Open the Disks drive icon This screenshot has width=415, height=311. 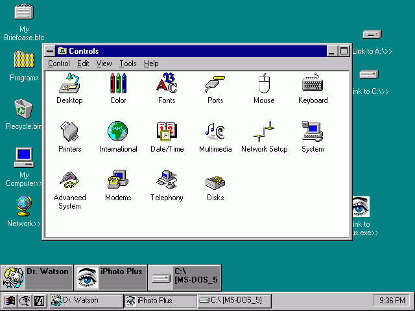(x=215, y=182)
